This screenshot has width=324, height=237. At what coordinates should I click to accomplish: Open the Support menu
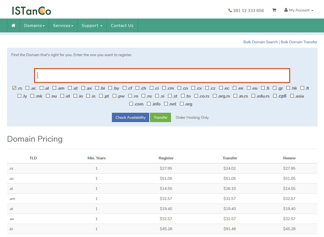(x=92, y=25)
